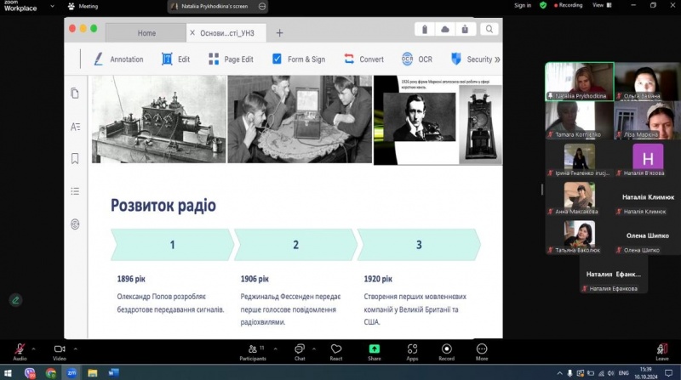Open the More options menu
The height and width of the screenshot is (380, 681).
tap(482, 350)
